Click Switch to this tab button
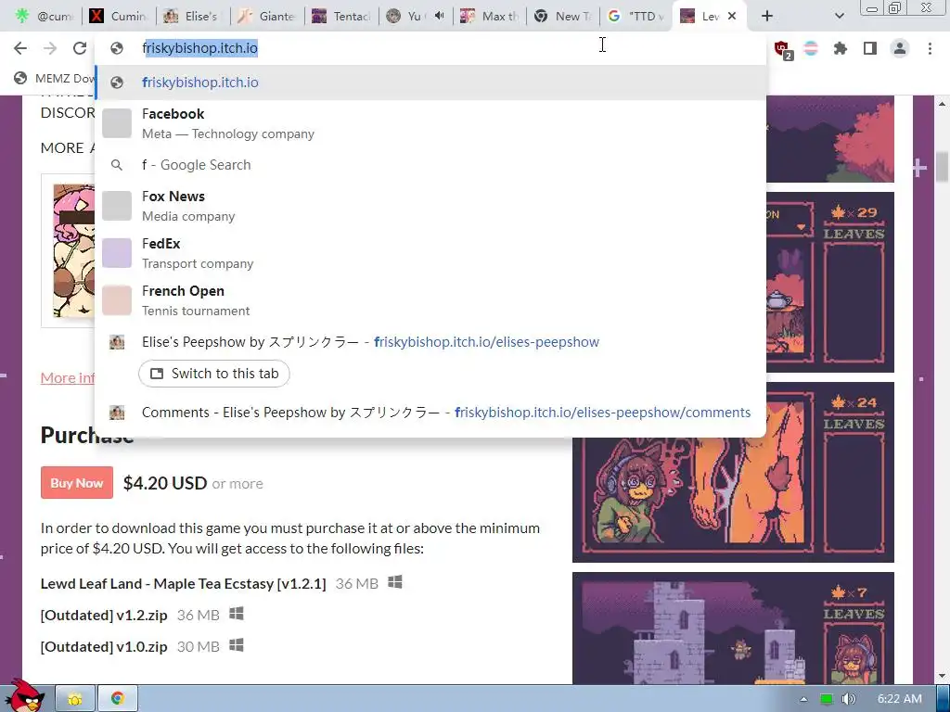 (x=214, y=374)
